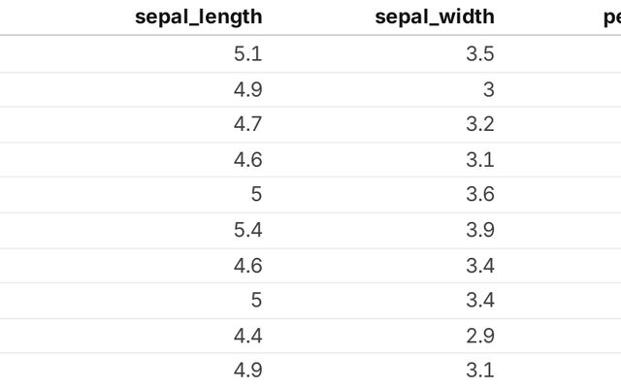
Task: Select the sepal_width cell showing 3.9
Action: 480,230
